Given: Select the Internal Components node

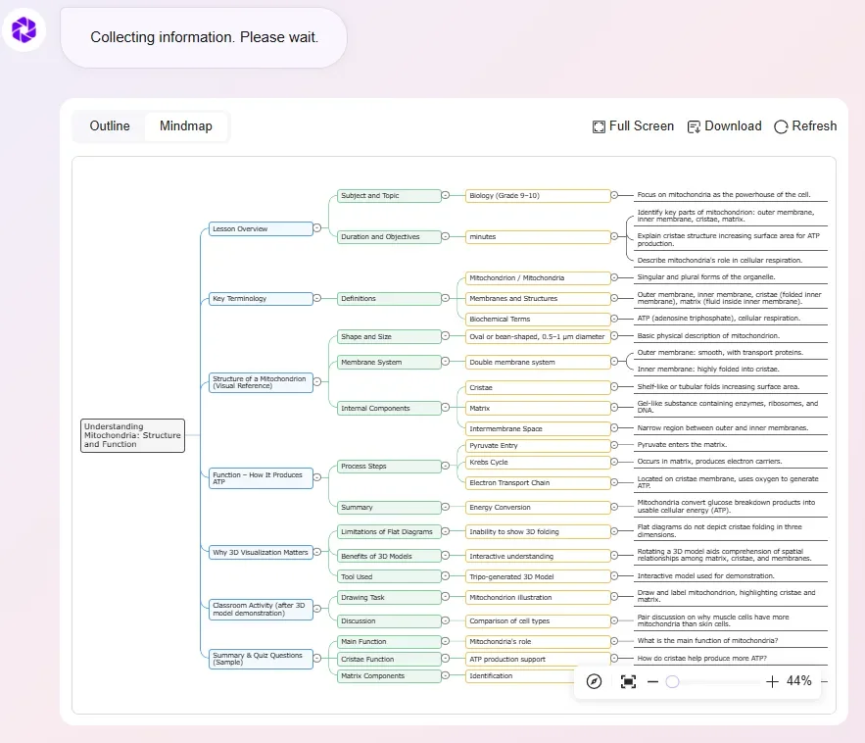Looking at the screenshot, I should pos(389,408).
